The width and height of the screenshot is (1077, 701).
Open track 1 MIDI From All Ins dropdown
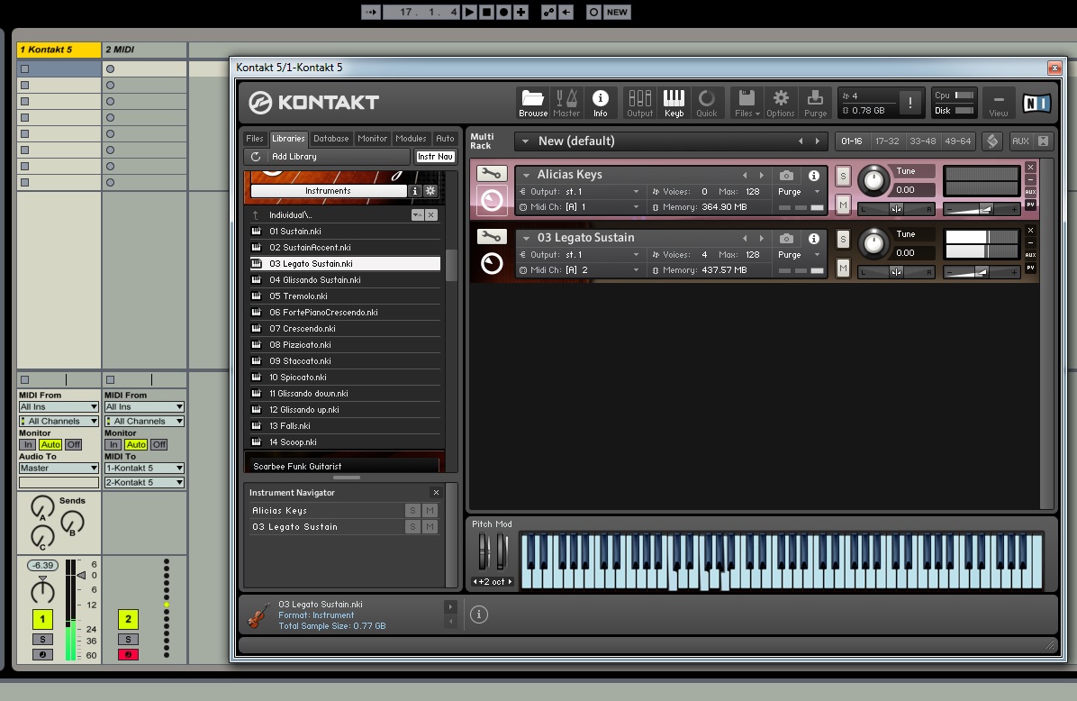(x=59, y=407)
